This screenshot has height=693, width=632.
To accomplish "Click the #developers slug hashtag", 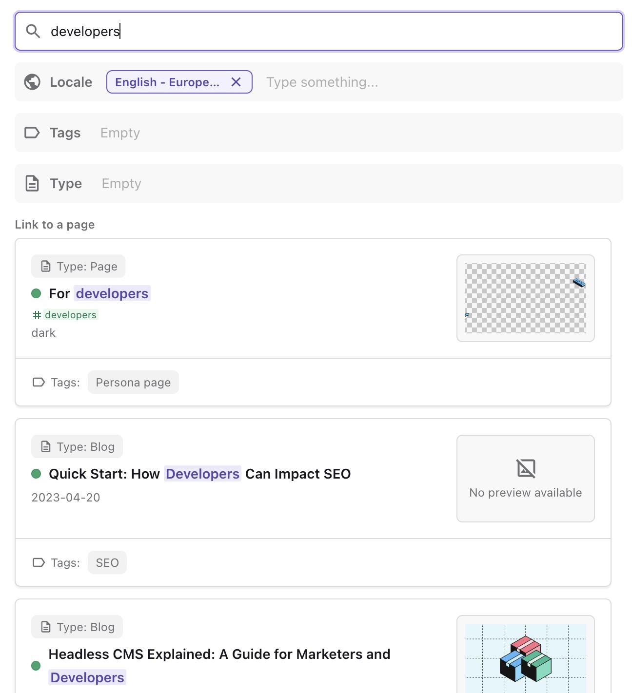I will 65,315.
